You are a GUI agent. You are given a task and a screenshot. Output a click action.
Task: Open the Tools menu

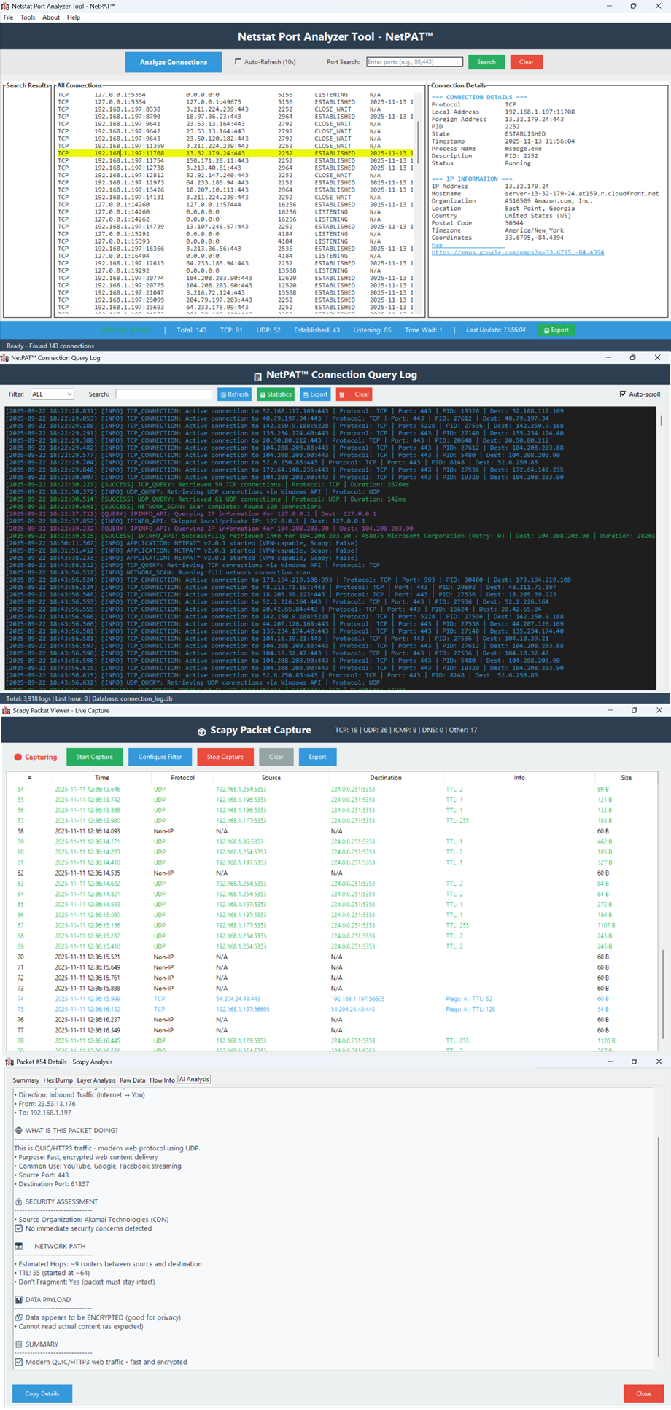(28, 17)
